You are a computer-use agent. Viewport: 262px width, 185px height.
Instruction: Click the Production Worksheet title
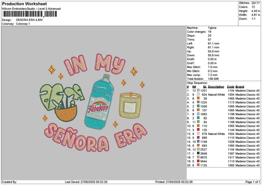point(24,3)
